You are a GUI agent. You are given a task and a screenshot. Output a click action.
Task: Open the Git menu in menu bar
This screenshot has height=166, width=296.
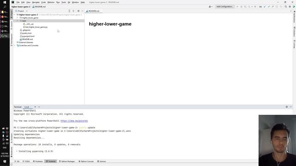(x=69, y=2)
